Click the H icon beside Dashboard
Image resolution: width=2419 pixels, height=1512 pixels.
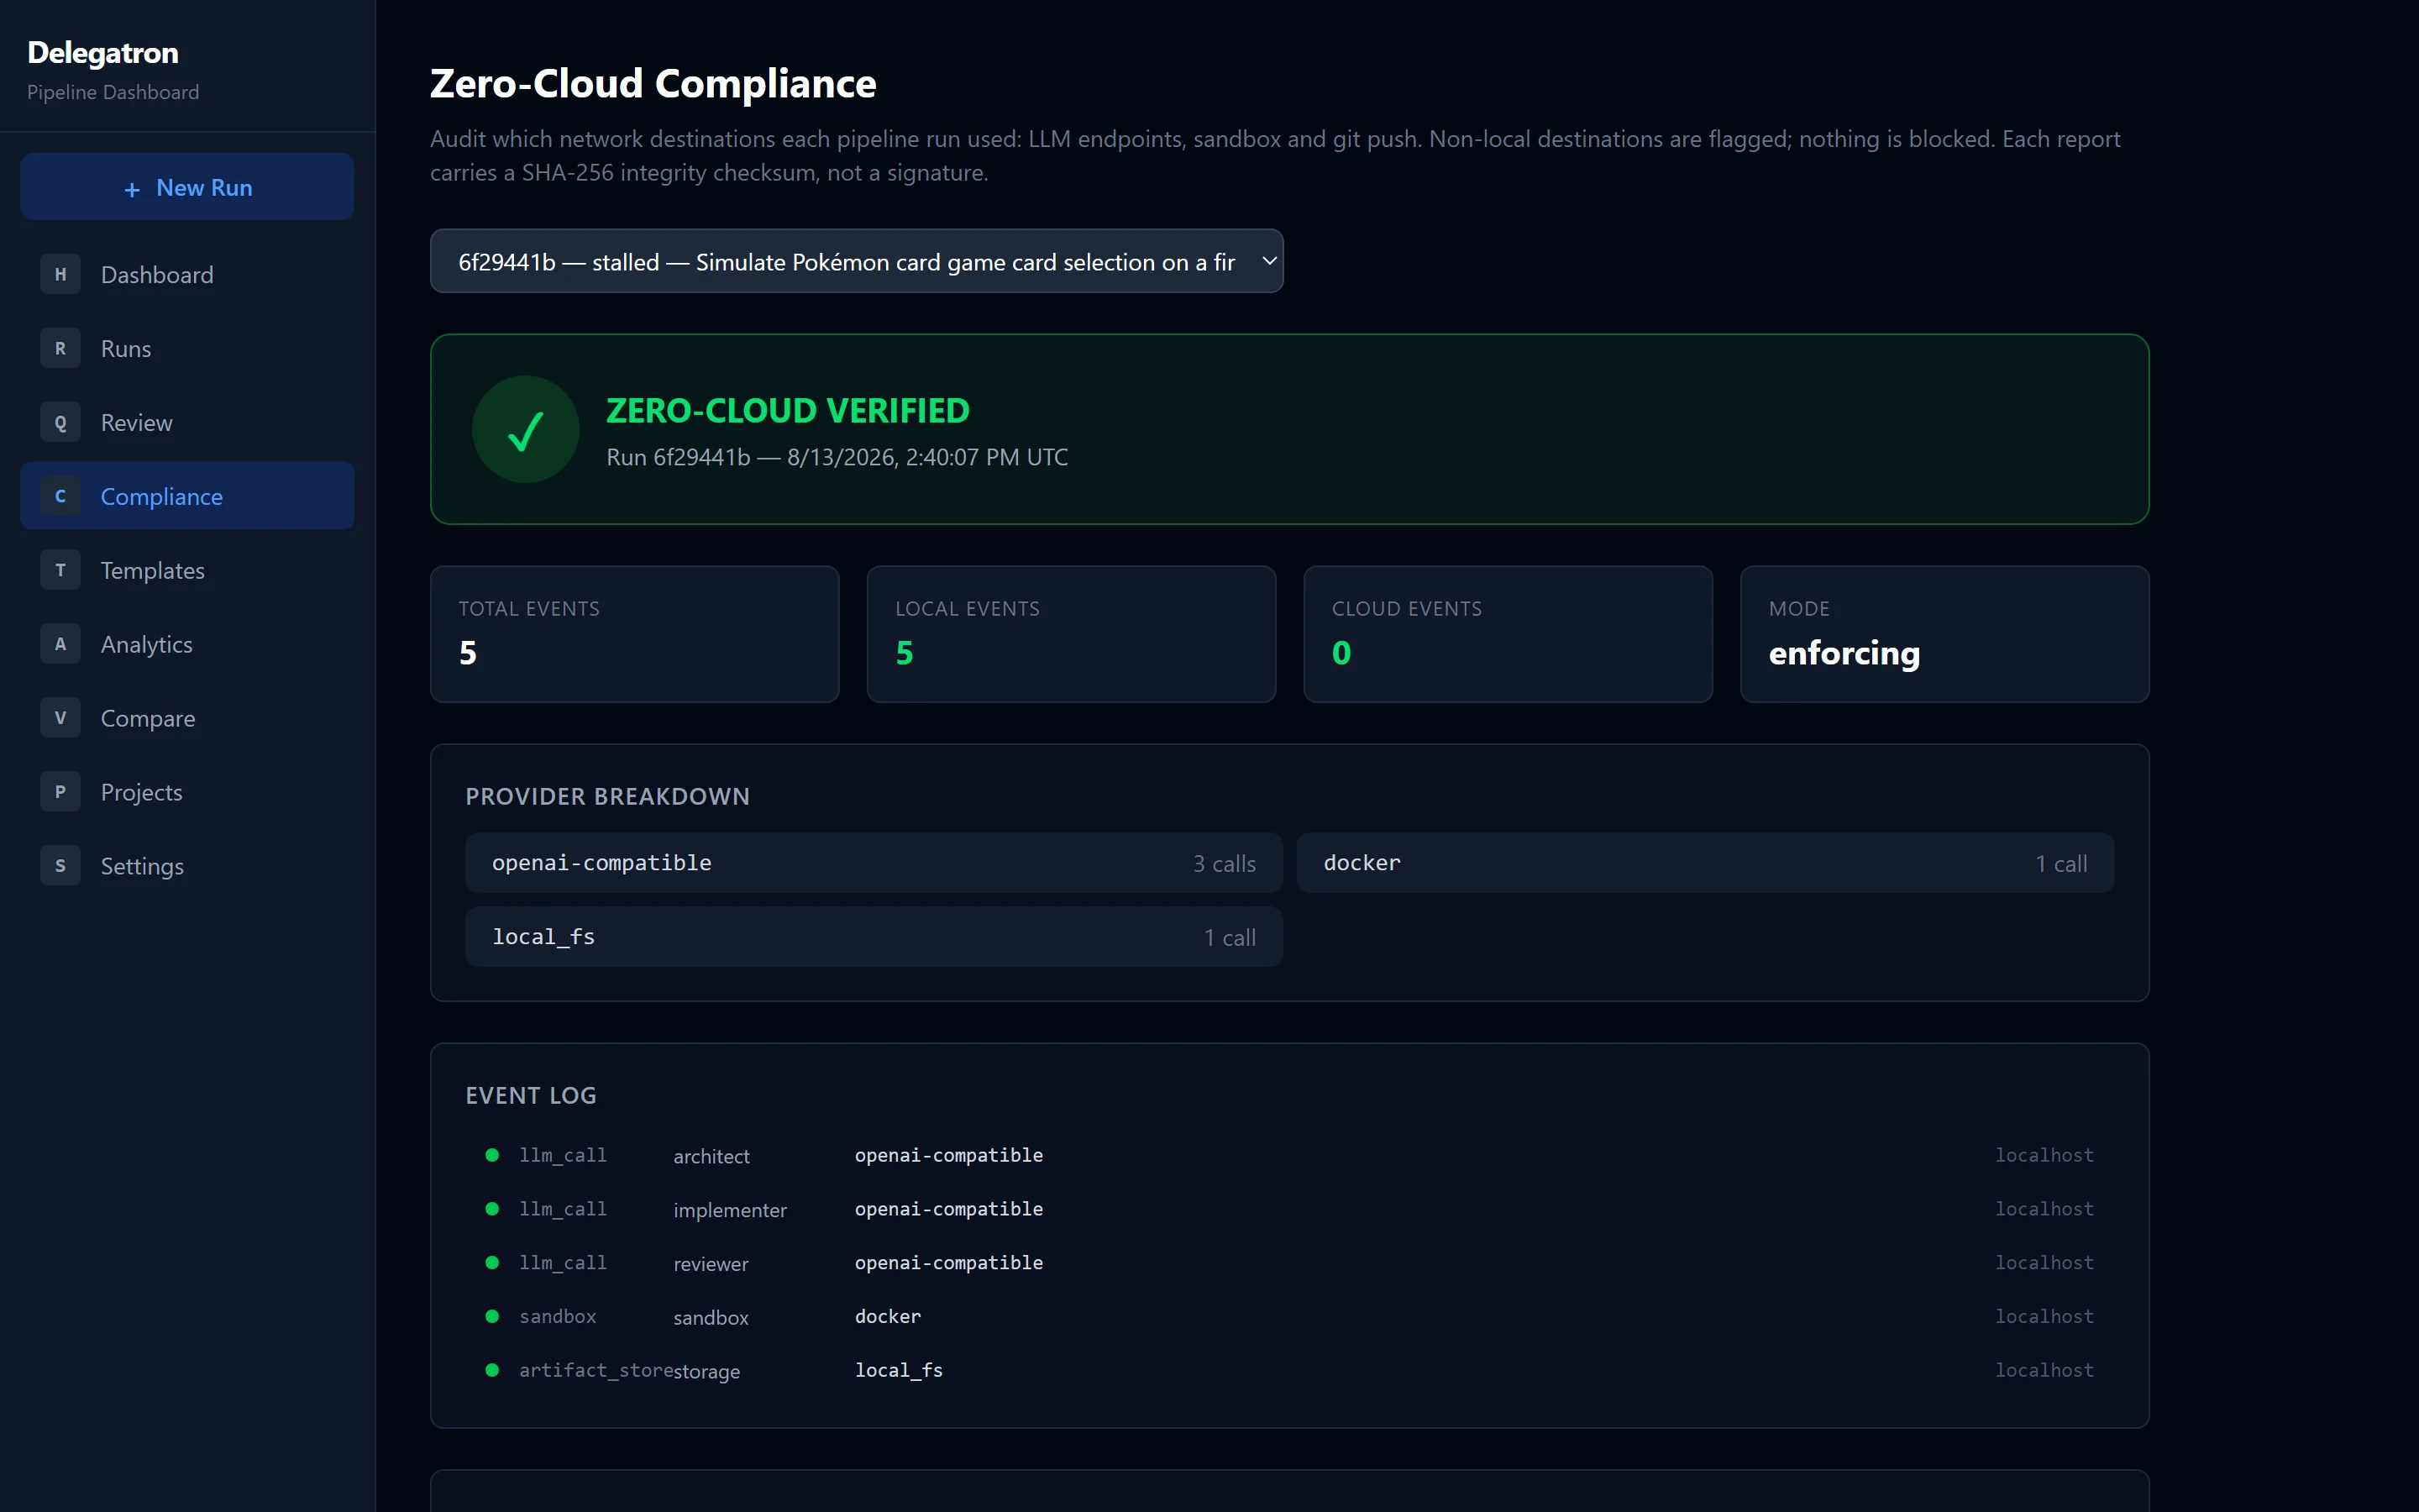click(x=60, y=274)
